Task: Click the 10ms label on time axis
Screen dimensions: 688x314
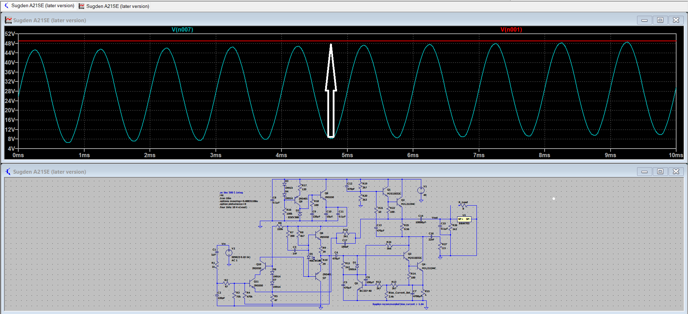Action: 676,155
